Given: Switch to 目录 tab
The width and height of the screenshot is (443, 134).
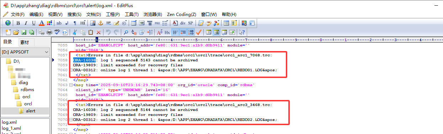Looking at the screenshot, I should tap(8, 42).
